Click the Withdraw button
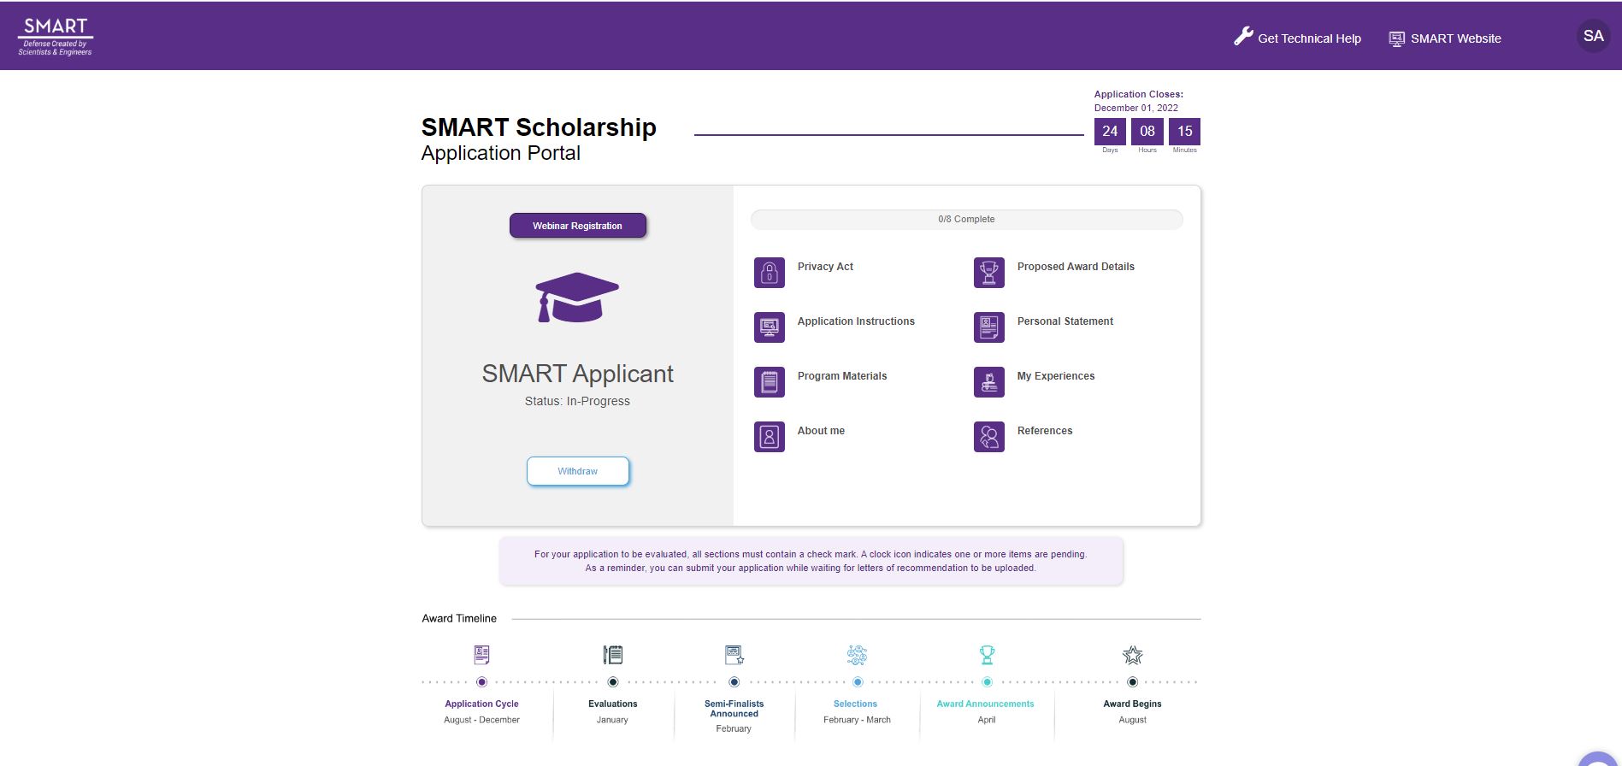This screenshot has height=766, width=1622. [x=578, y=471]
